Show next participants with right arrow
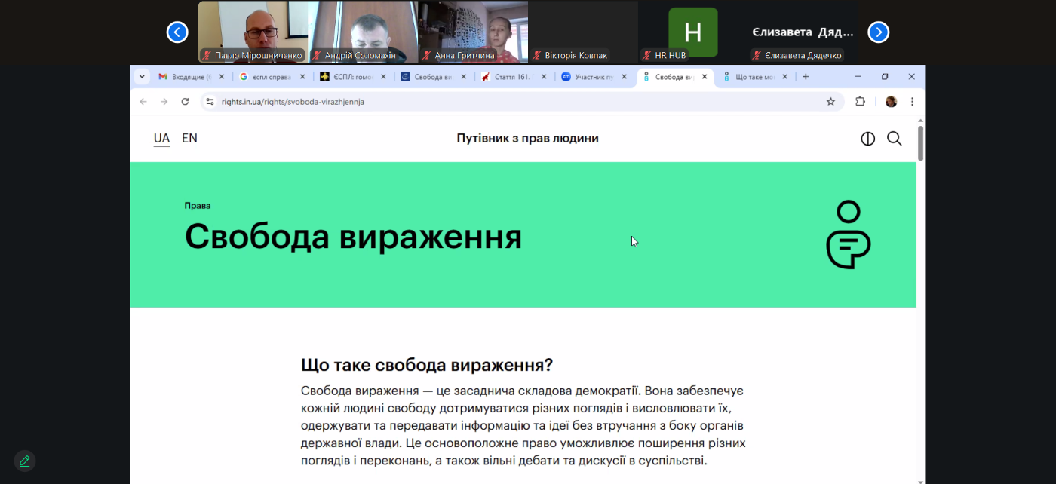1056x484 pixels. click(x=879, y=32)
